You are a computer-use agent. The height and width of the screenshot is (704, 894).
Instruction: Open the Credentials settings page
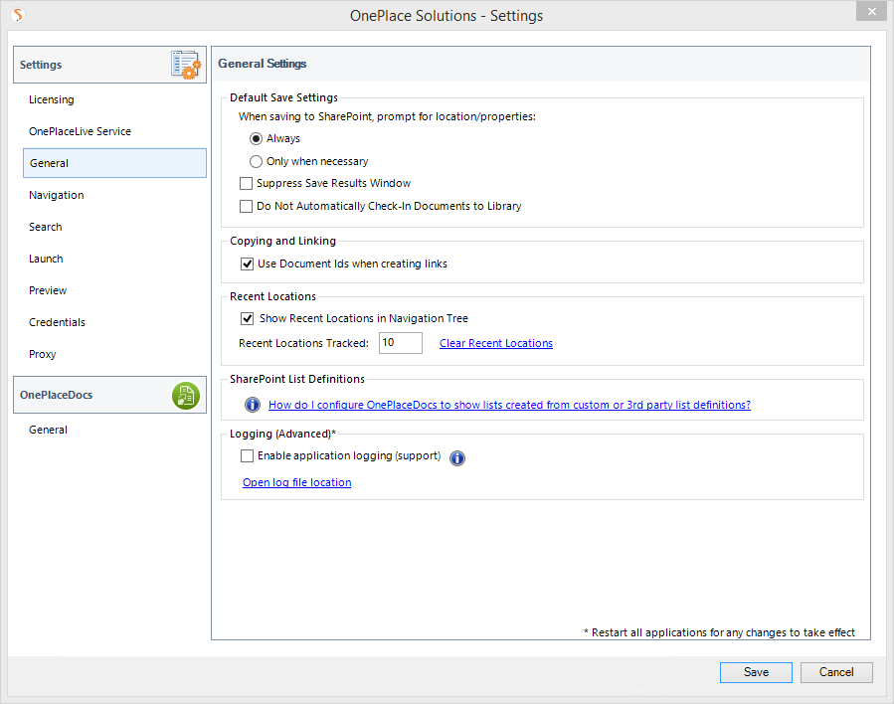[x=57, y=322]
